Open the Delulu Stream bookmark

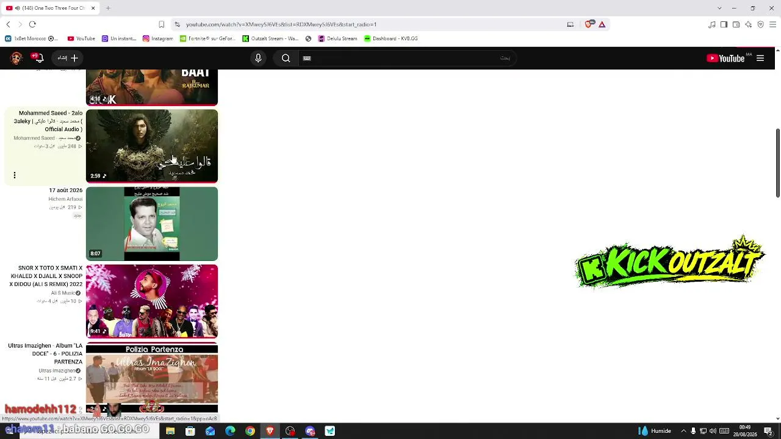(x=337, y=38)
